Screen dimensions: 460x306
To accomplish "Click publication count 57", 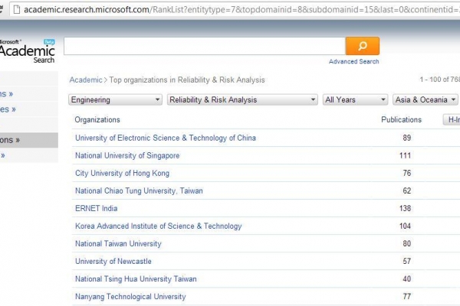I will pyautogui.click(x=406, y=261).
